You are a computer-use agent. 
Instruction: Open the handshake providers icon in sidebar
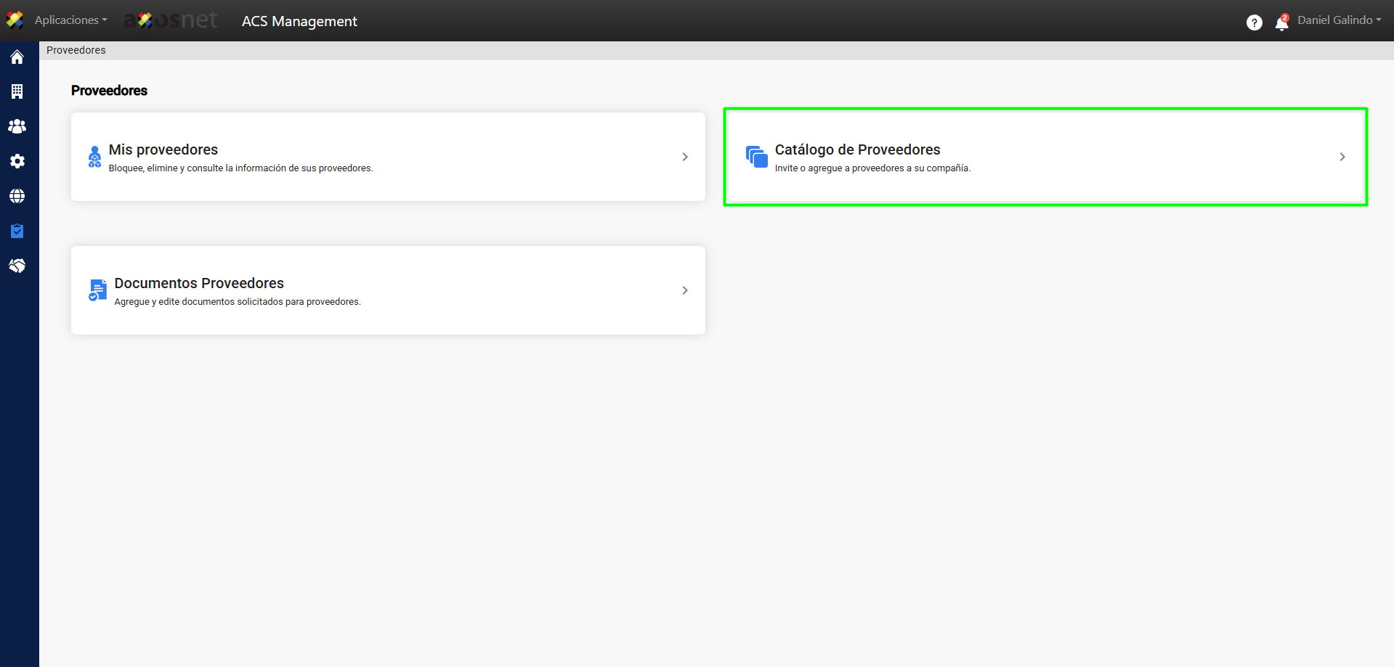[17, 266]
